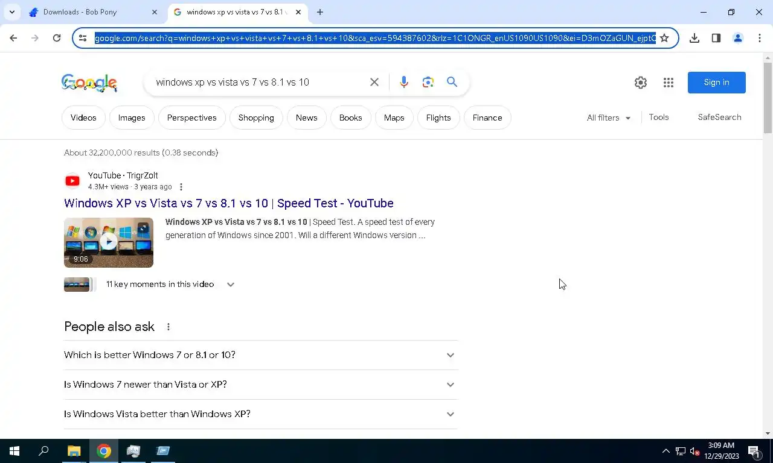This screenshot has width=773, height=463.
Task: Click the page vertical scrollbar thumb
Action: click(x=768, y=98)
